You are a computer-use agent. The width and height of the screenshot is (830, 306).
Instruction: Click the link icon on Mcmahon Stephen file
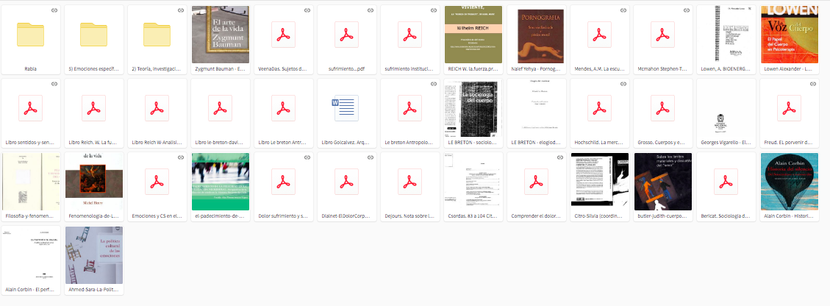coord(686,11)
